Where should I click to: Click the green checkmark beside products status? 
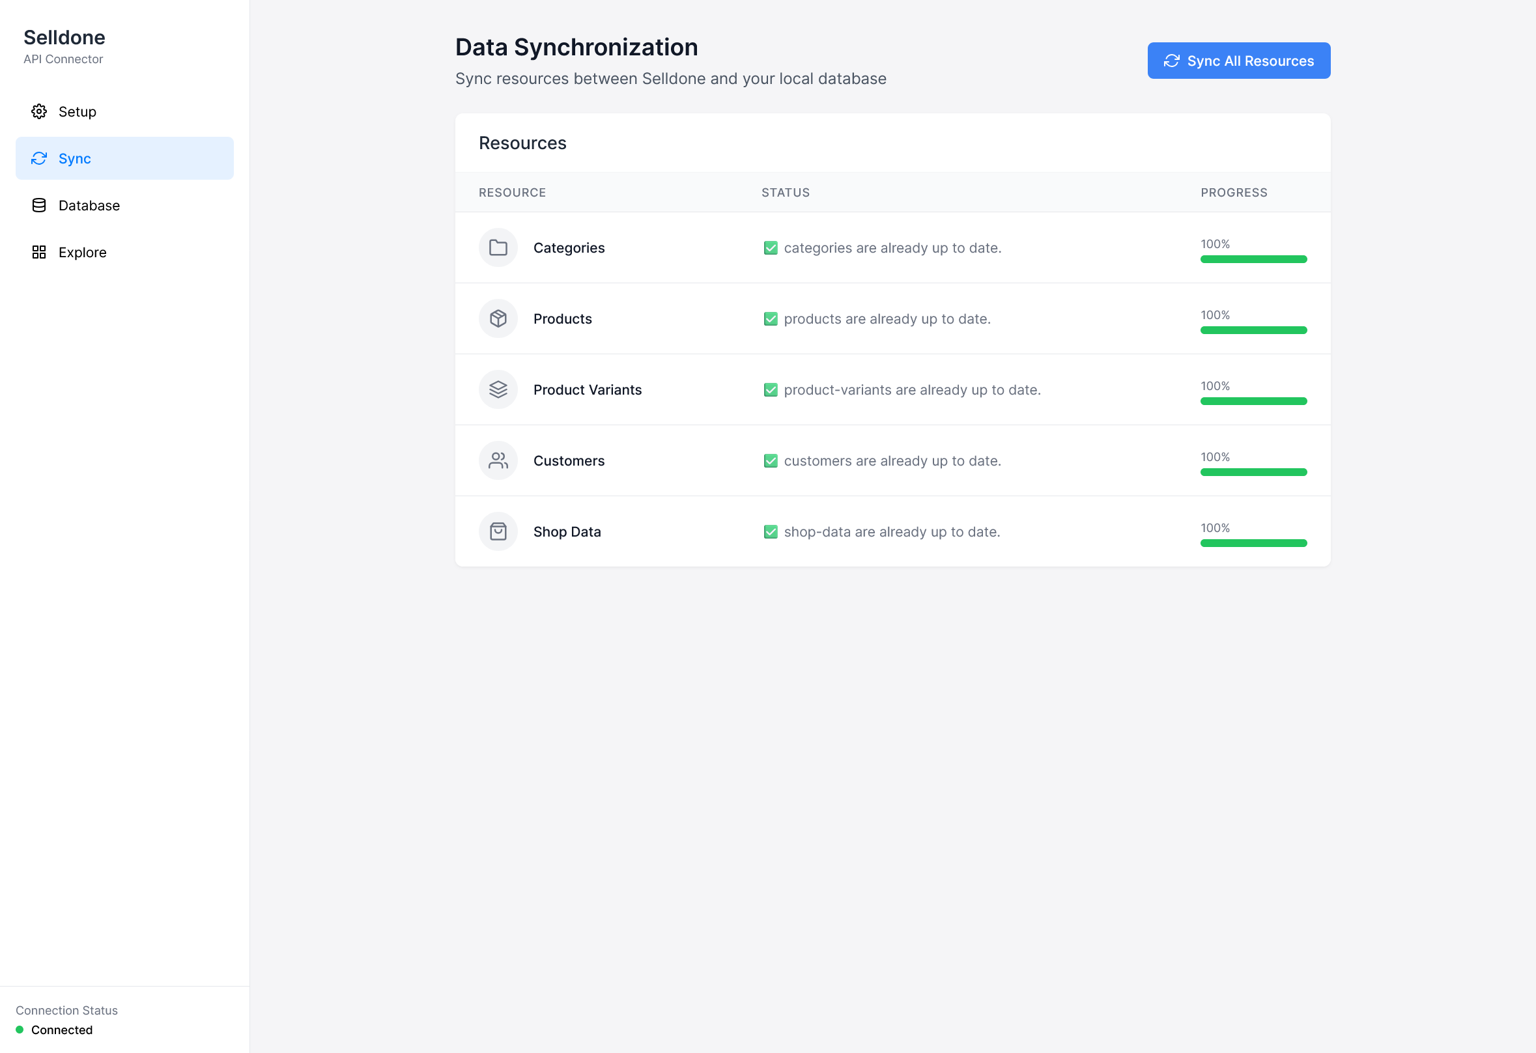click(x=770, y=319)
